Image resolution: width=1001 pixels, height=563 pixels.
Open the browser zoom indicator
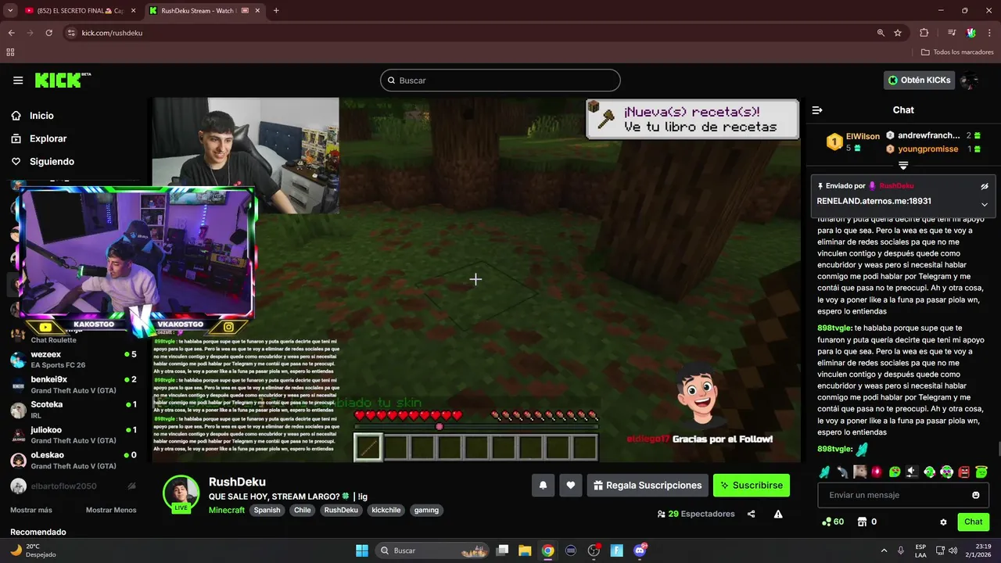[x=881, y=33]
